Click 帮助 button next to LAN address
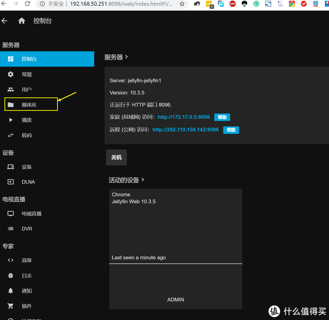The height and width of the screenshot is (320, 329). tap(222, 117)
